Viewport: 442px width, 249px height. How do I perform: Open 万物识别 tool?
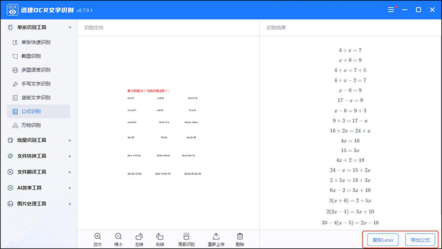(x=31, y=125)
